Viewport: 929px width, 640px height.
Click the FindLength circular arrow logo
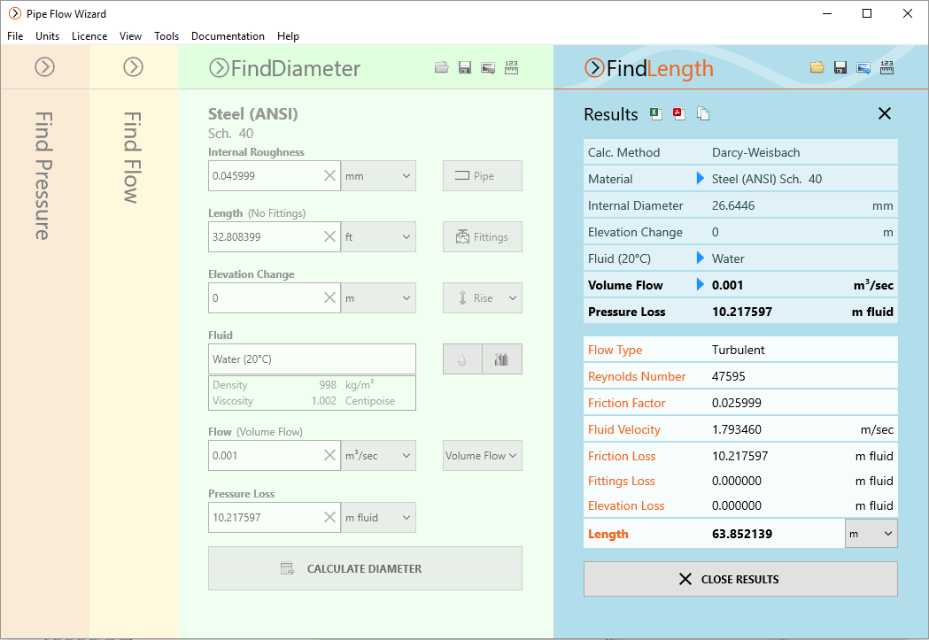tap(594, 68)
